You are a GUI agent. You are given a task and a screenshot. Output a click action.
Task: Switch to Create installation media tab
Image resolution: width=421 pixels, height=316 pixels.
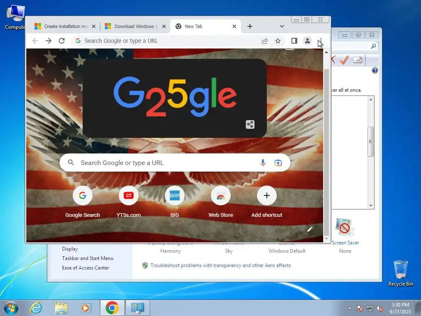(x=65, y=26)
